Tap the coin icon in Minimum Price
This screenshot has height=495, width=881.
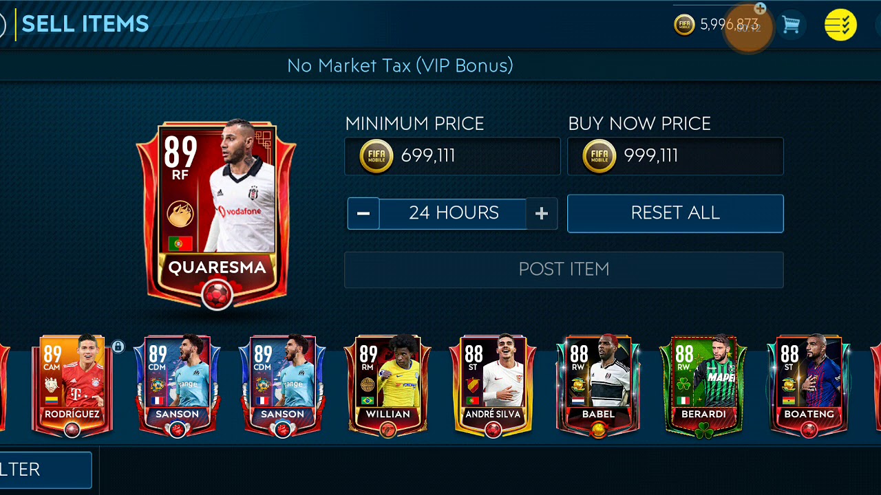376,156
